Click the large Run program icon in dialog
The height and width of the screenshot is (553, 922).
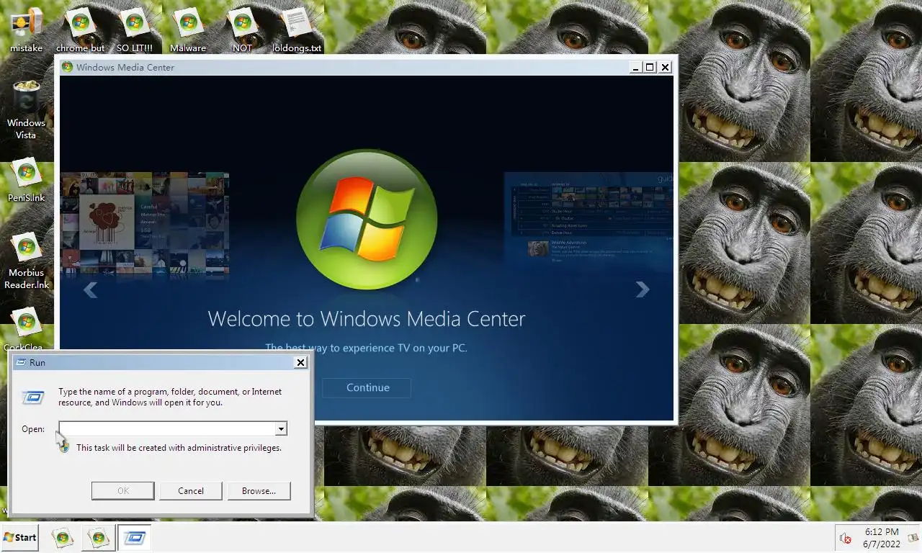[x=32, y=397]
